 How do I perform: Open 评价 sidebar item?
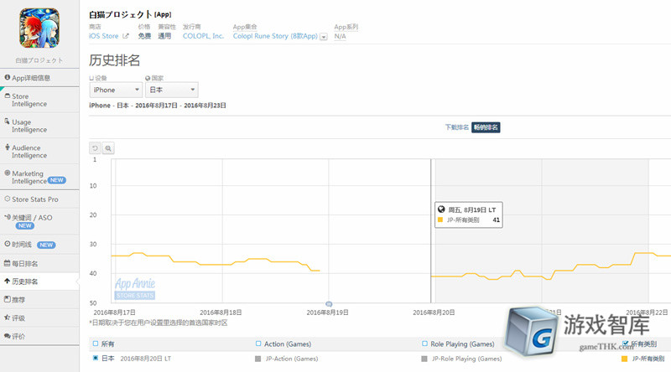pos(39,337)
